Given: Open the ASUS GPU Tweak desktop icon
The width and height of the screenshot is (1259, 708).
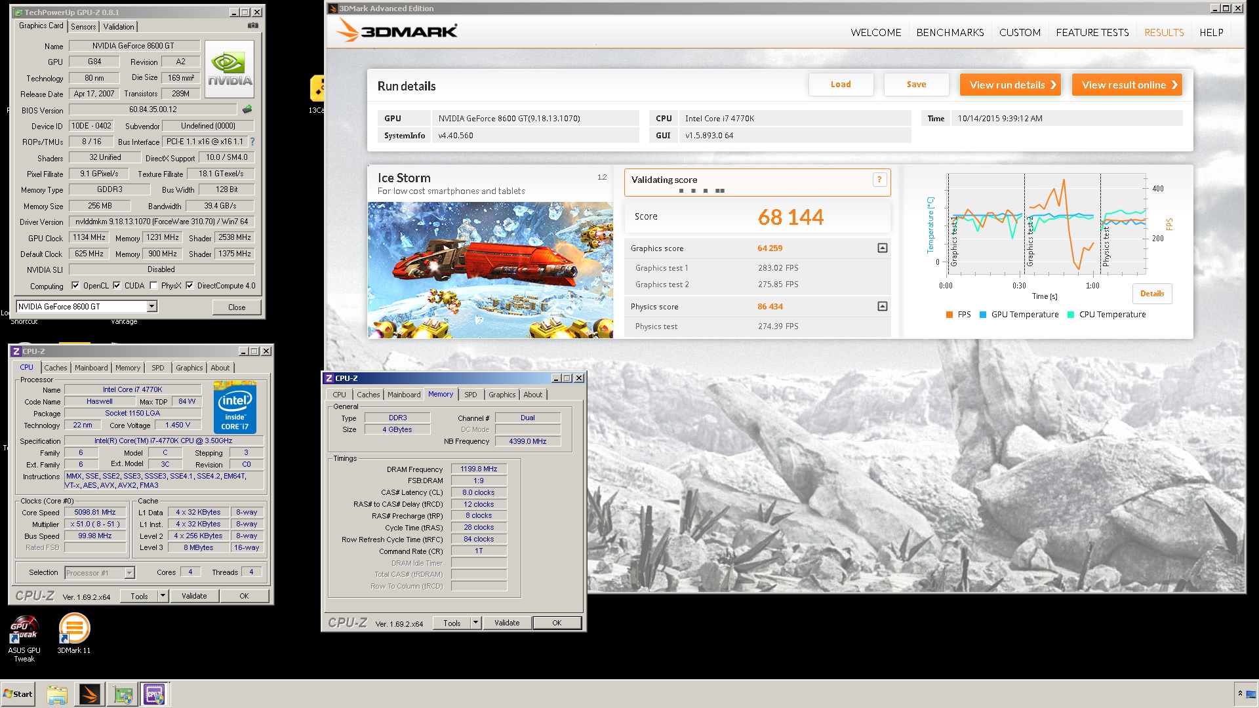Looking at the screenshot, I should click(24, 638).
